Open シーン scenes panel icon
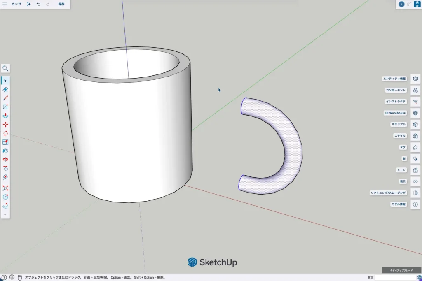 (x=415, y=170)
